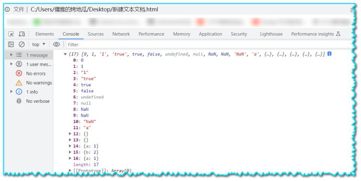The image size is (361, 181).
Task: Click the flask icon beside Performance insights
Action: 338,34
